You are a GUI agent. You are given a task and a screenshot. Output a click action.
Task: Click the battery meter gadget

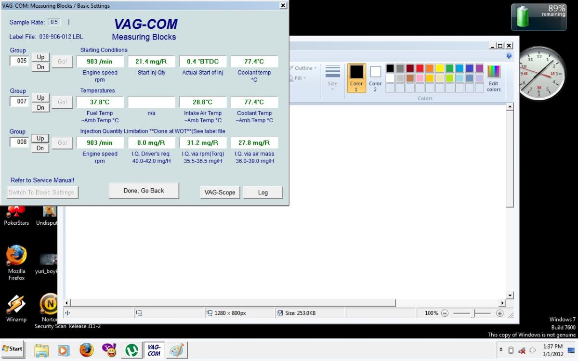coord(539,17)
